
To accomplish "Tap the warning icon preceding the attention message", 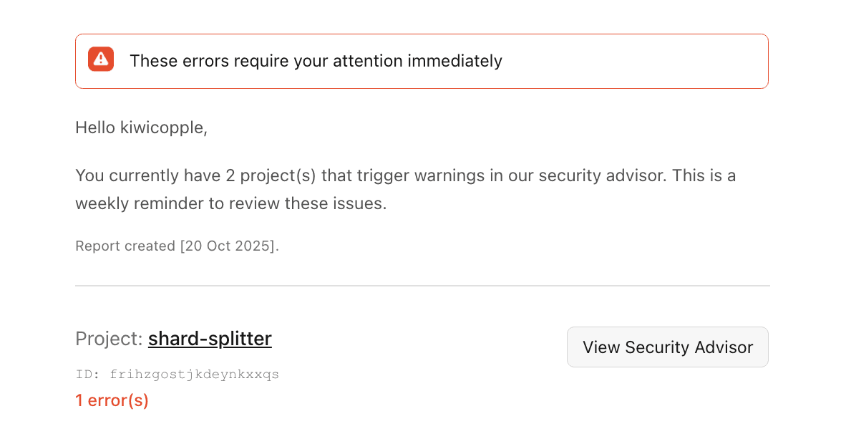I will point(101,59).
